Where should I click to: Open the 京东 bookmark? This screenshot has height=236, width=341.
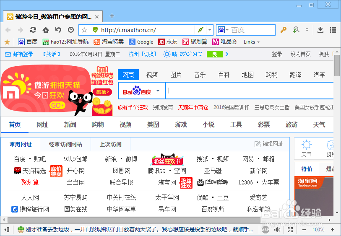pos(167,42)
